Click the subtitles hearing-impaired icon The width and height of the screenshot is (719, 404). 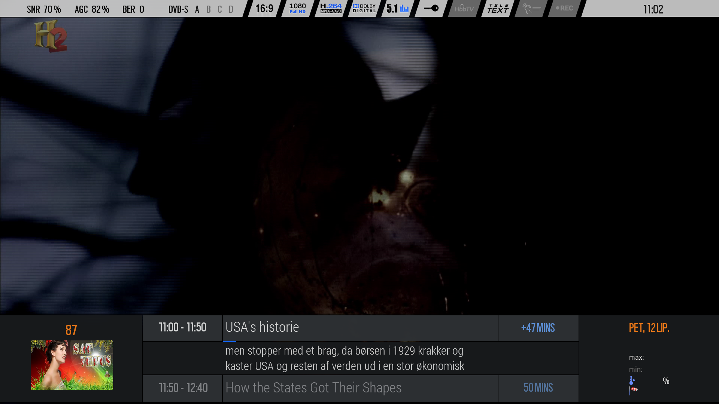pyautogui.click(x=531, y=8)
